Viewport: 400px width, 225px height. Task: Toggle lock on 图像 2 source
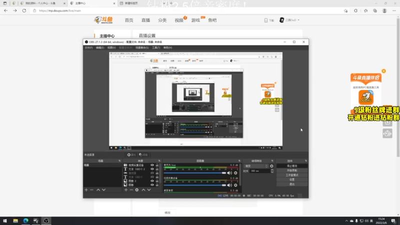(157, 181)
